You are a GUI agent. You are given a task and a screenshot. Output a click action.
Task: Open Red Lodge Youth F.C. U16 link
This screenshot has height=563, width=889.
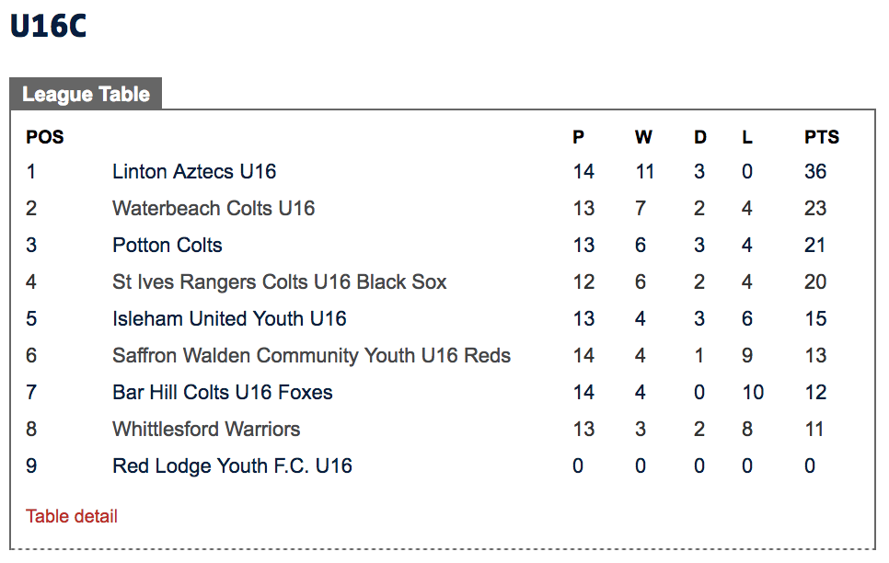(232, 465)
